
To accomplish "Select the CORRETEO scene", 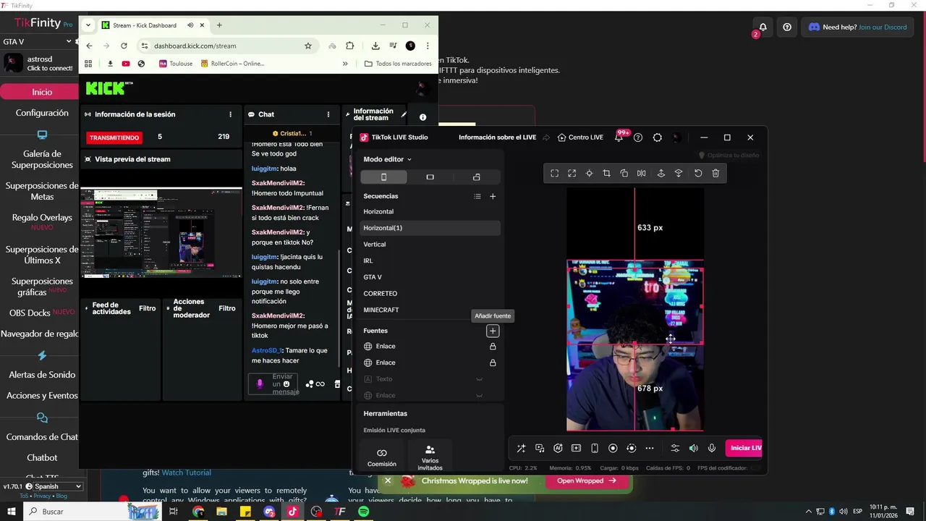I will pos(381,294).
